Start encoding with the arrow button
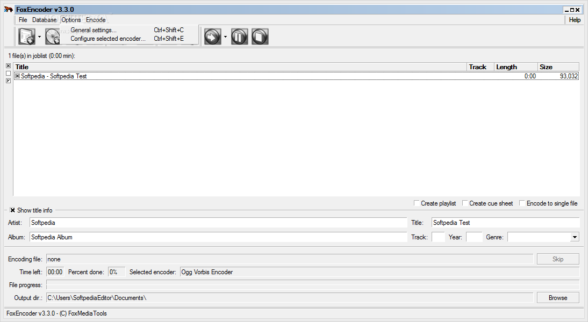The width and height of the screenshot is (588, 322). (213, 36)
